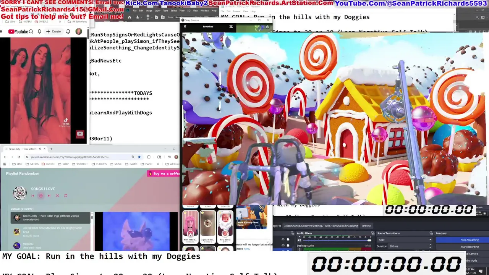This screenshot has height=275, width=489.
Task: Play the previous track in Playlist Randomizer
Action: point(32,196)
